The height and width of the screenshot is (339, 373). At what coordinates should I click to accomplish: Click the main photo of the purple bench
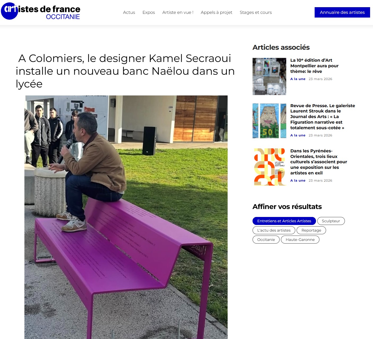tap(126, 217)
